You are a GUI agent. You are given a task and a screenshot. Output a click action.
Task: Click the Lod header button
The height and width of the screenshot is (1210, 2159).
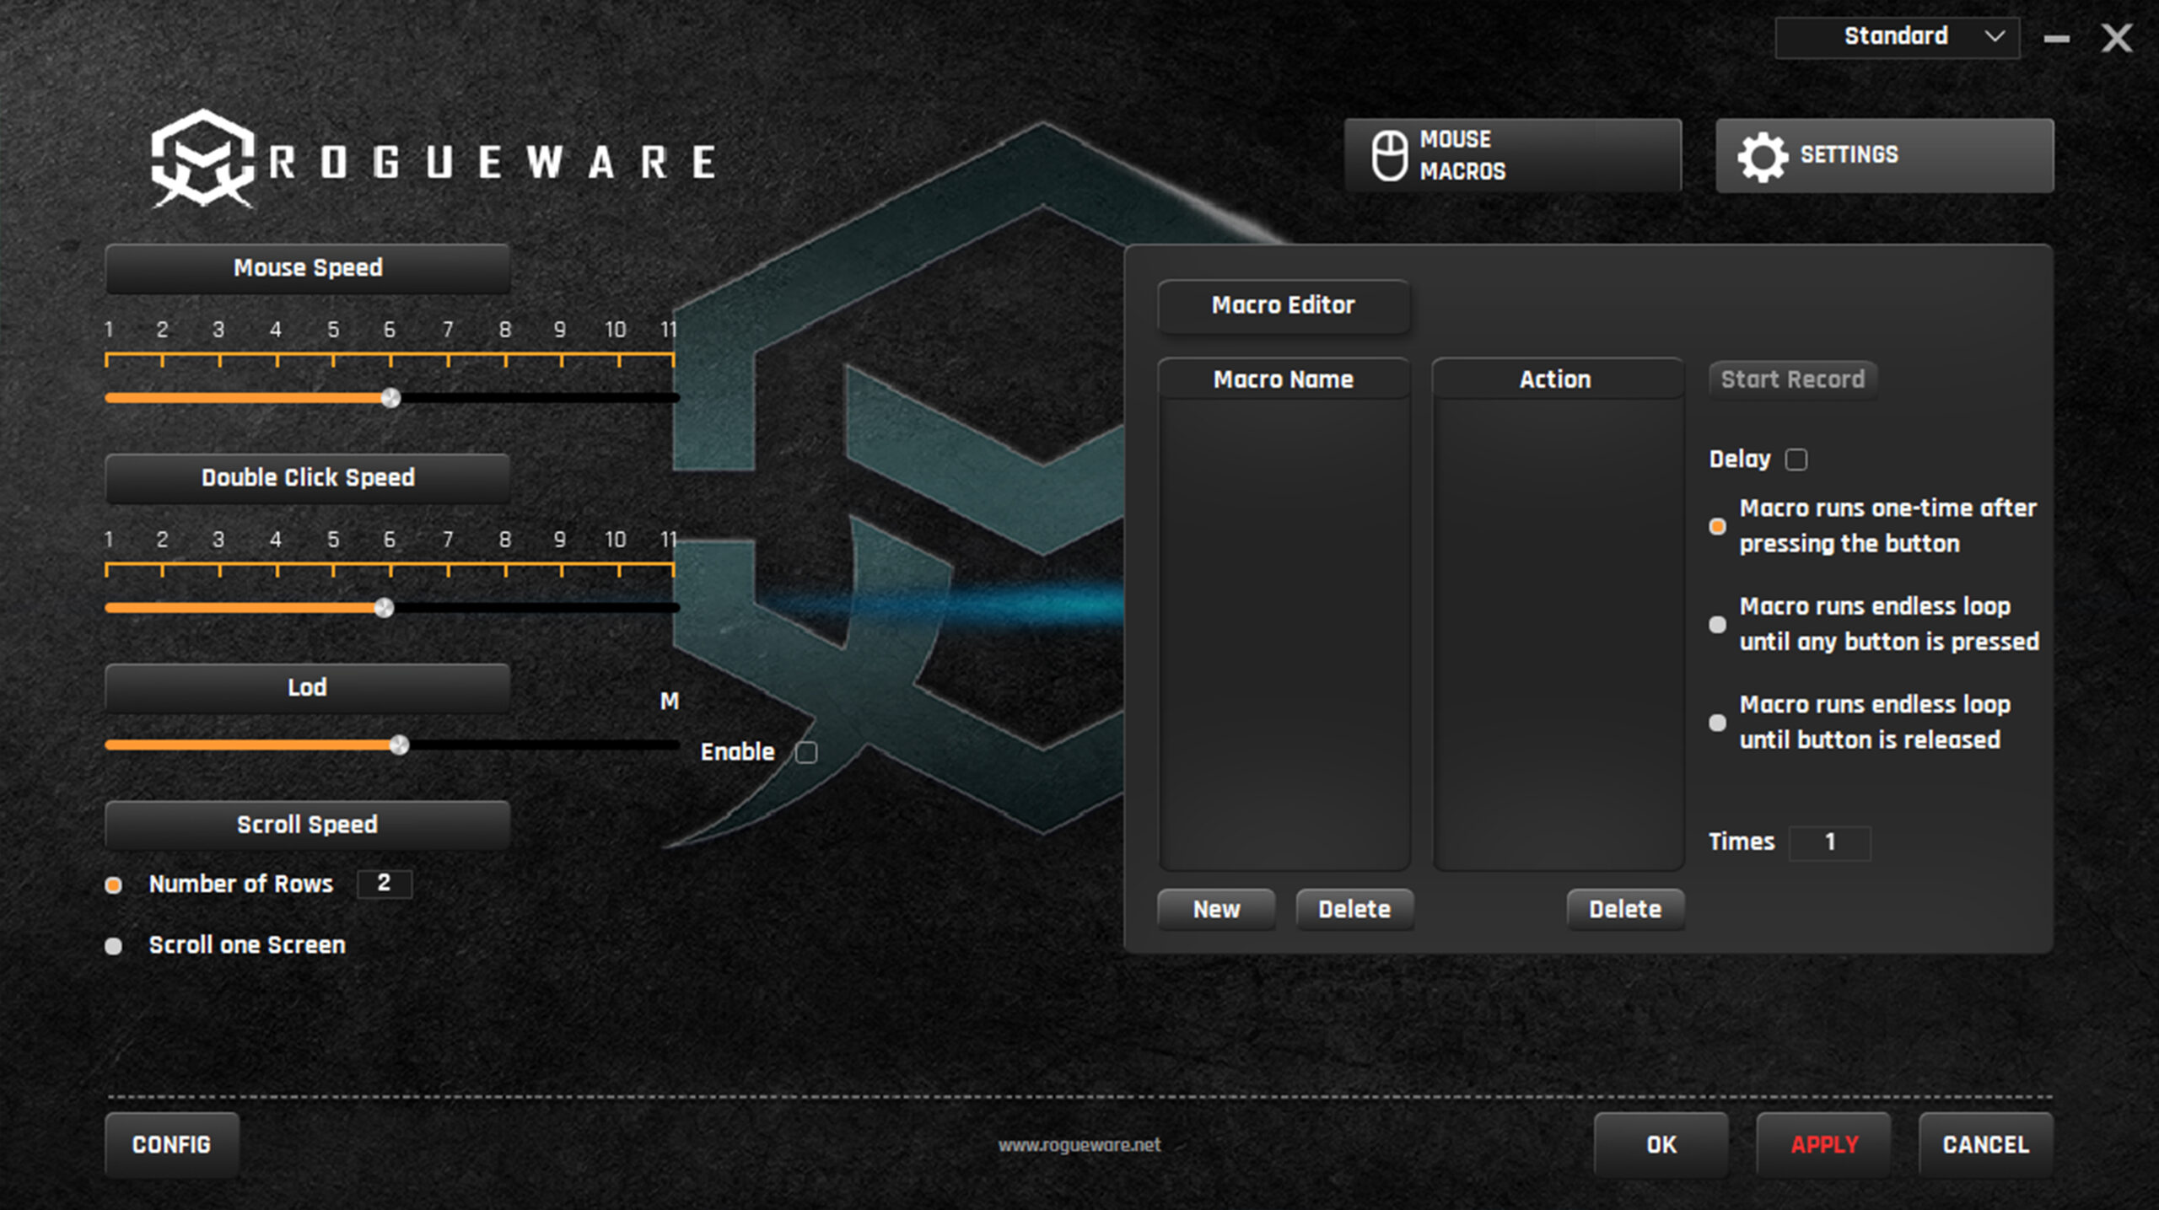[308, 688]
